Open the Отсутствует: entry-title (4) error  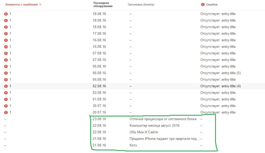tap(220, 86)
